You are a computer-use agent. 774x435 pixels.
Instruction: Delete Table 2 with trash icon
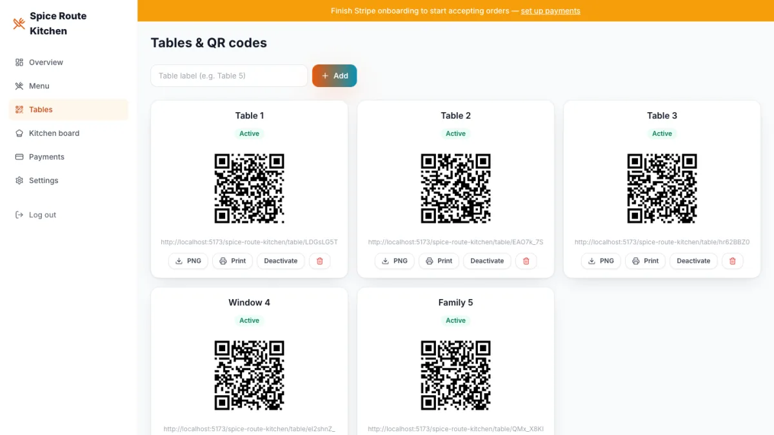(526, 261)
